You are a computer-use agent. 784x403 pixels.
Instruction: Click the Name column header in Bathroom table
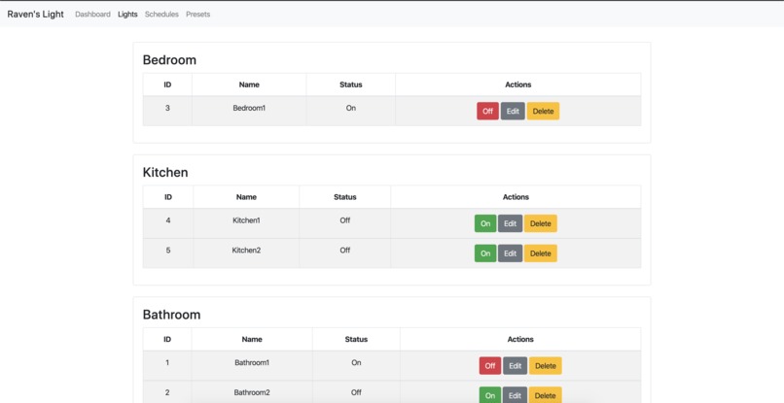pos(252,339)
